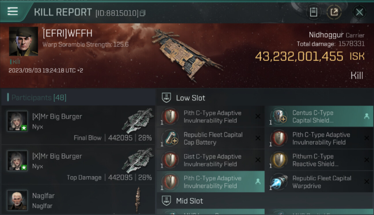Open the Naglfar participant portrait
Screen dimensions: 374x215
17,200
